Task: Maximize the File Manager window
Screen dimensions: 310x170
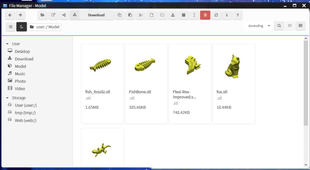Action: [294, 6]
